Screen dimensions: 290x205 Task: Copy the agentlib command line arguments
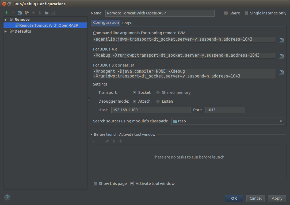[x=281, y=40]
